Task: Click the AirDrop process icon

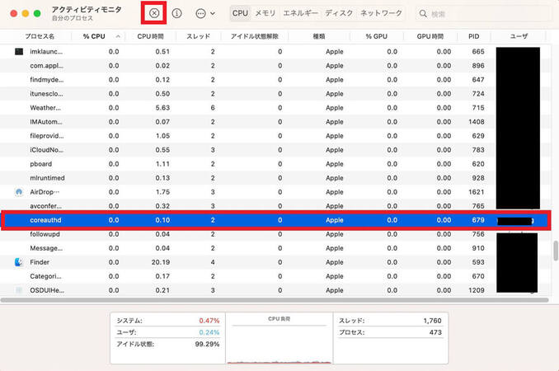Action: click(19, 192)
